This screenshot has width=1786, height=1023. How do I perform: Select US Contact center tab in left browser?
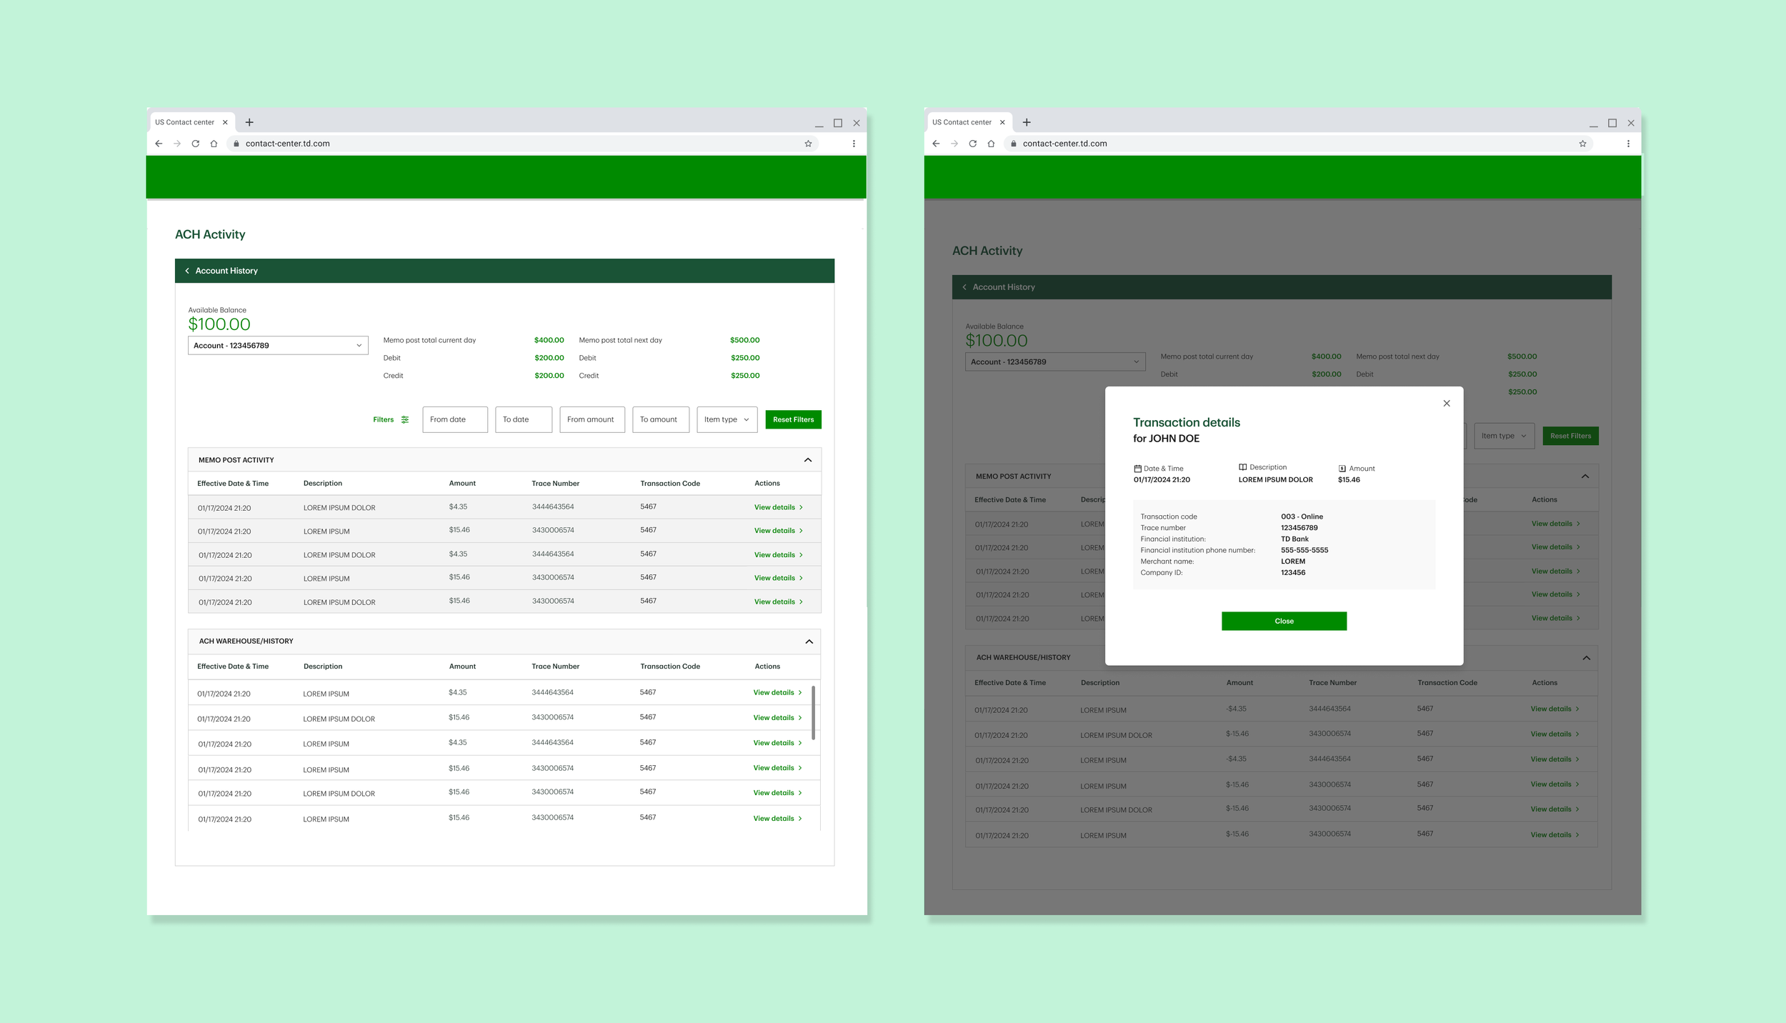click(x=184, y=122)
